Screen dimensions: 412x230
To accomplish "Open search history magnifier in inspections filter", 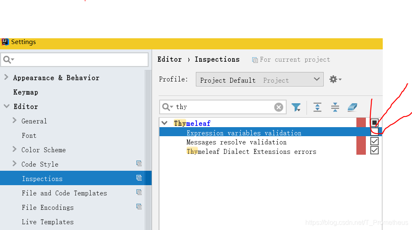I will pos(167,107).
